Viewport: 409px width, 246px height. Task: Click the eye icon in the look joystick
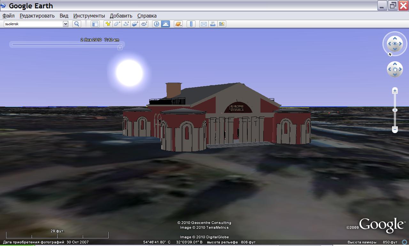click(395, 44)
